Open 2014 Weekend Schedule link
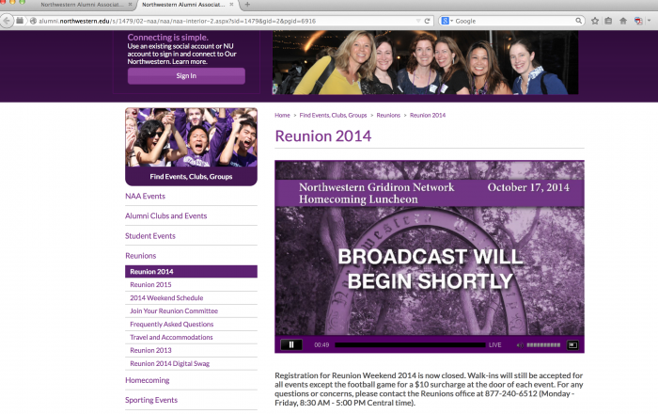Viewport: 658px width, 414px height. [166, 297]
